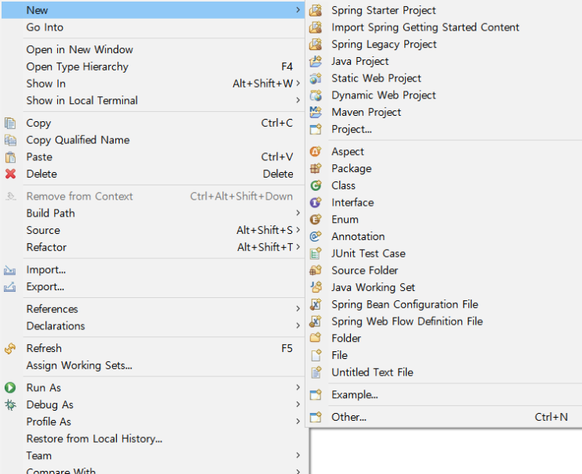The height and width of the screenshot is (474, 582).
Task: Expand the Show In submenu arrow
Action: [298, 84]
